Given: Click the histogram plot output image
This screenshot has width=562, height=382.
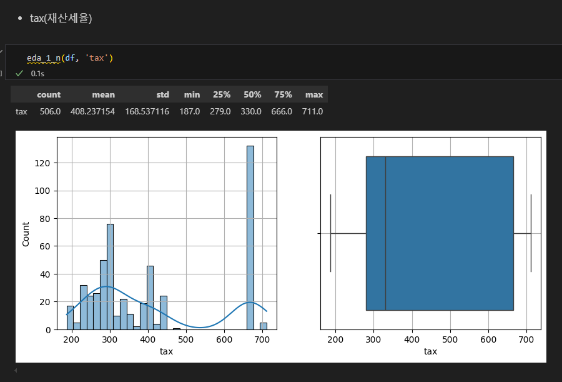Looking at the screenshot, I should pos(167,233).
